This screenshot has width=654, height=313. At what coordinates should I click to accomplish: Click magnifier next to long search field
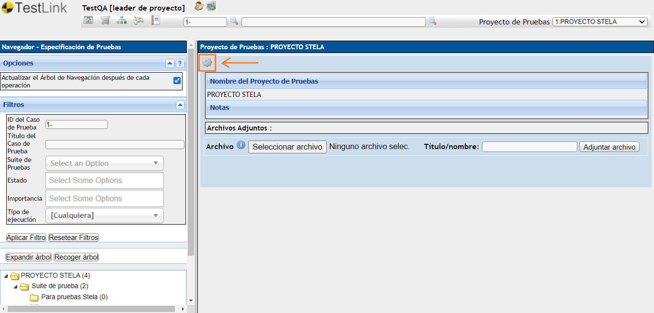432,21
